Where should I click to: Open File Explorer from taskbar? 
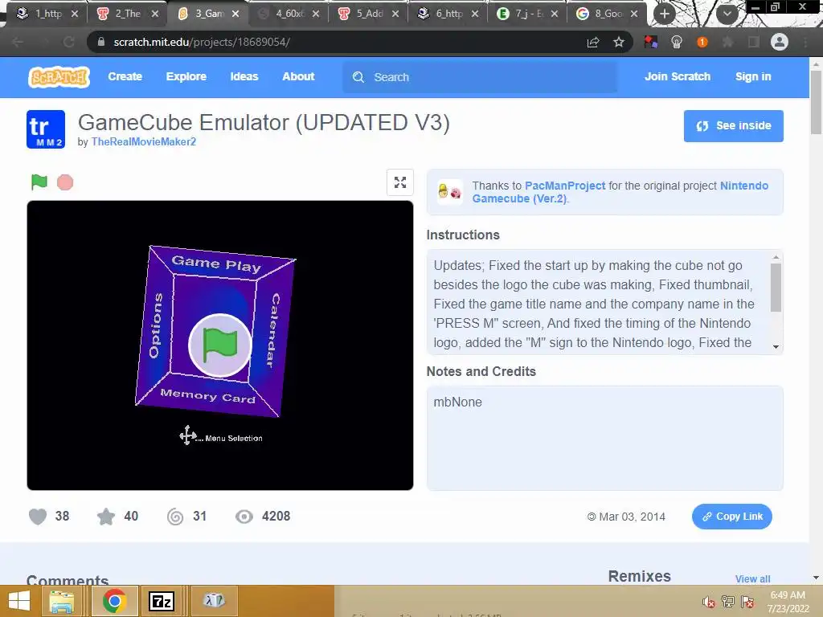point(61,601)
